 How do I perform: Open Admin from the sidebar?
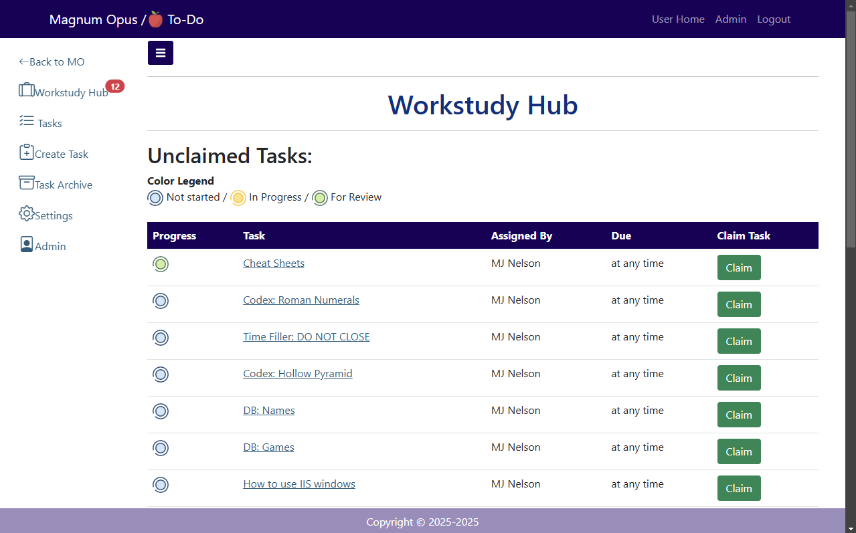[x=50, y=246]
